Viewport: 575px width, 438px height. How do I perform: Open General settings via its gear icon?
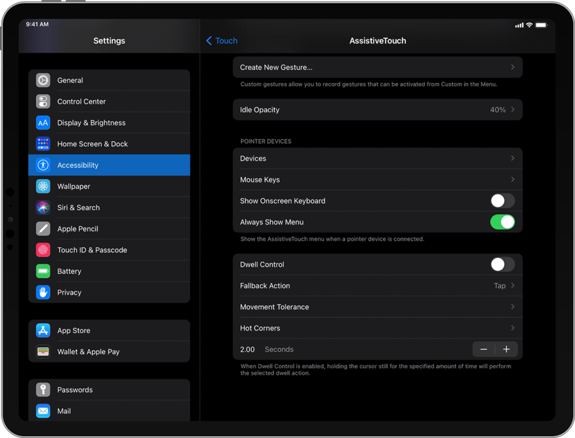point(43,80)
